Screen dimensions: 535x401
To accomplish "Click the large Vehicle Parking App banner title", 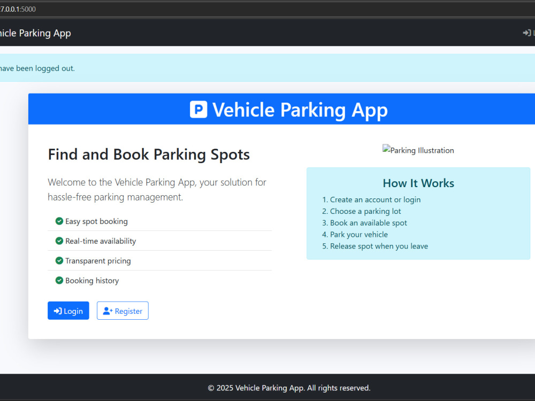I will (300, 110).
